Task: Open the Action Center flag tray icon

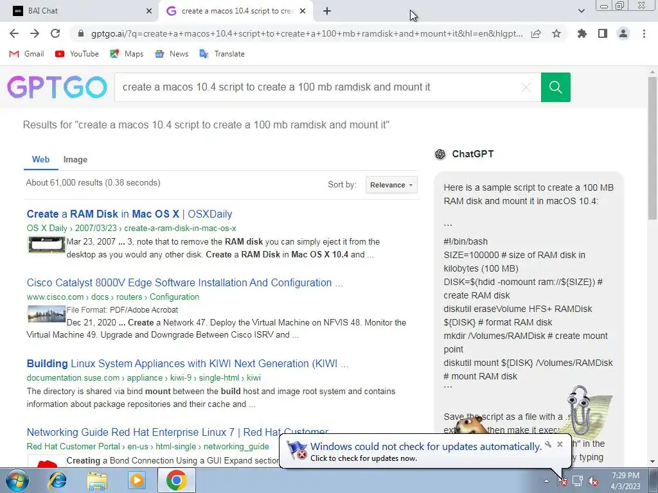Action: point(562,481)
